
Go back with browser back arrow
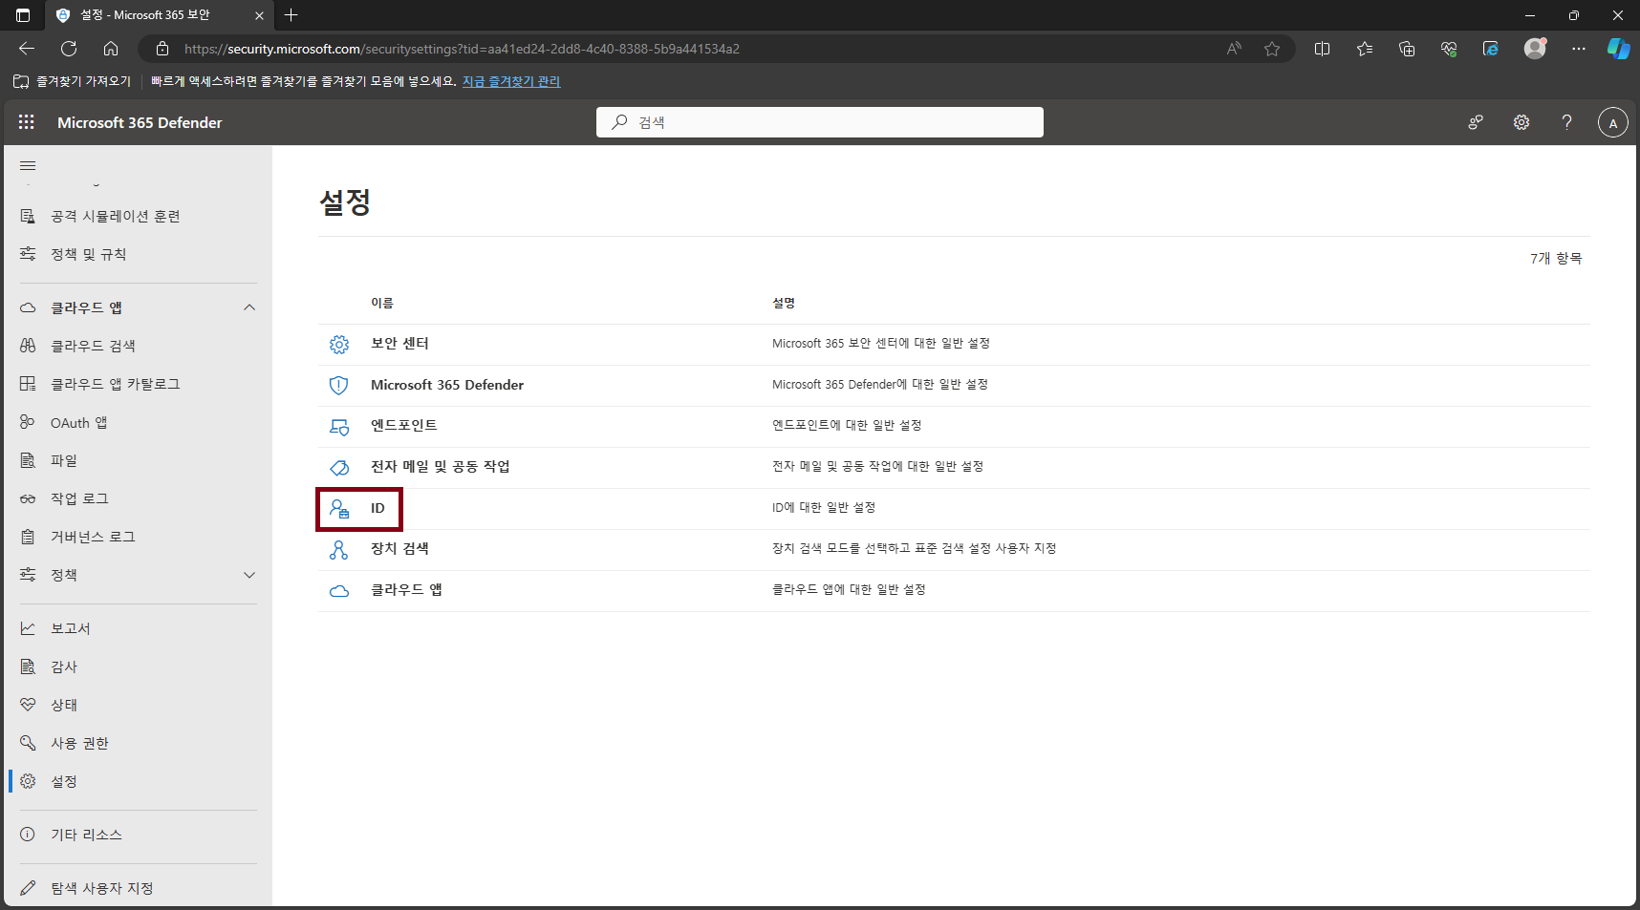27,49
